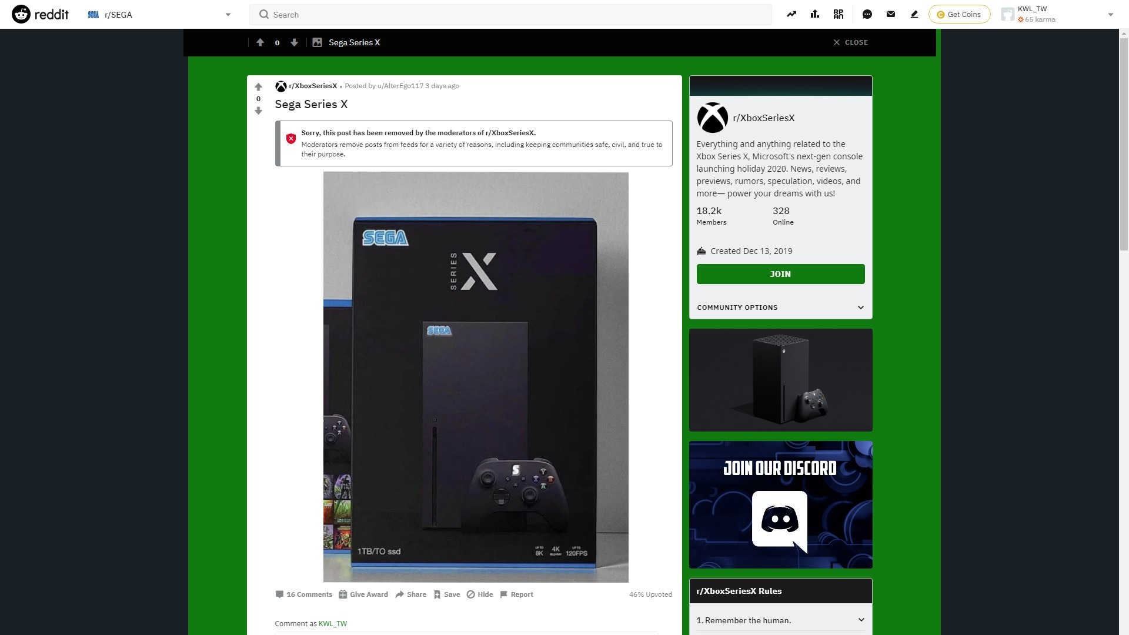Expand the 'Remember the human' rule
The width and height of the screenshot is (1129, 635).
pos(780,620)
